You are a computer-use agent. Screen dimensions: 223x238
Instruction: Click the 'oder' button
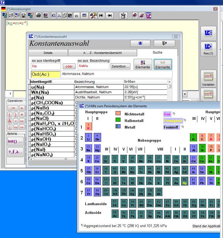pyautogui.click(x=69, y=66)
